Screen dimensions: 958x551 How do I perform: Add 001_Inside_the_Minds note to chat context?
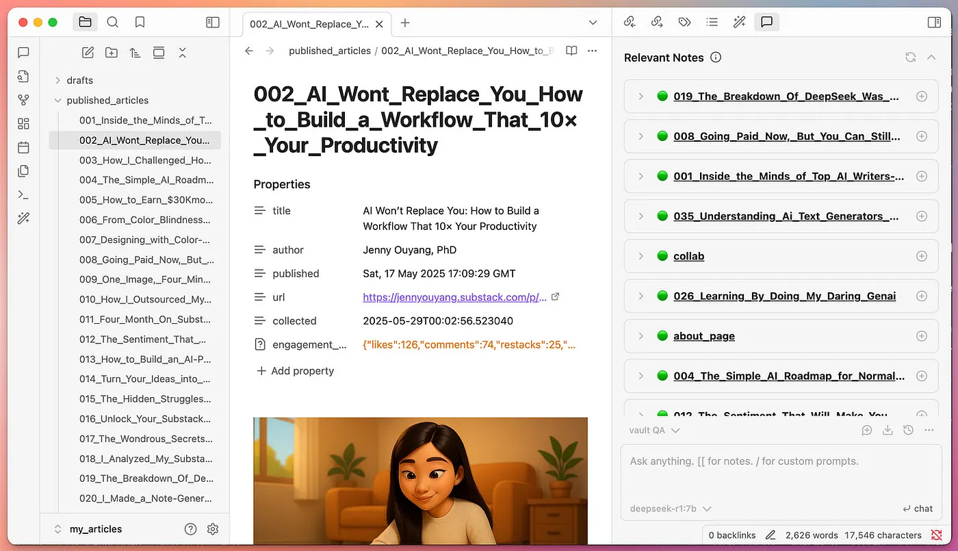coord(922,176)
